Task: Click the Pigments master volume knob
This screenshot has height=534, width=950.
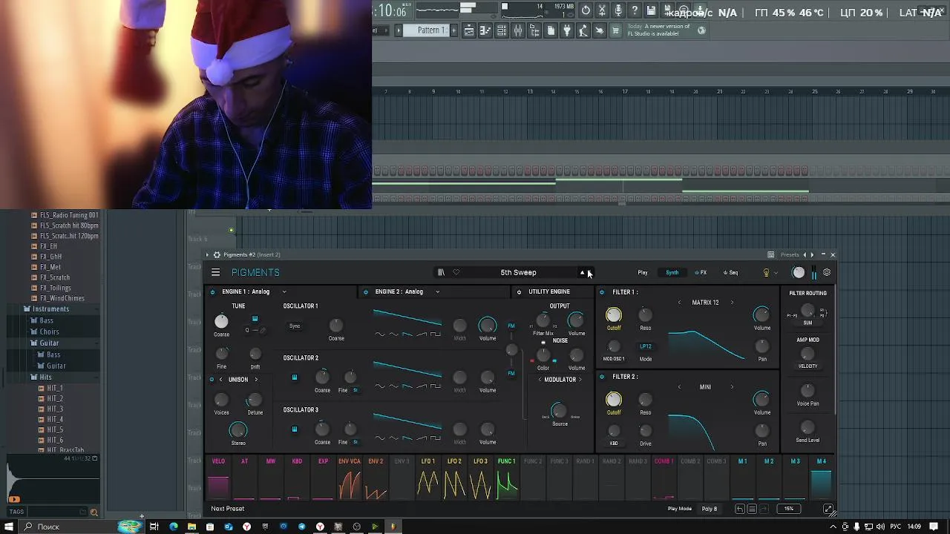Action: 799,273
